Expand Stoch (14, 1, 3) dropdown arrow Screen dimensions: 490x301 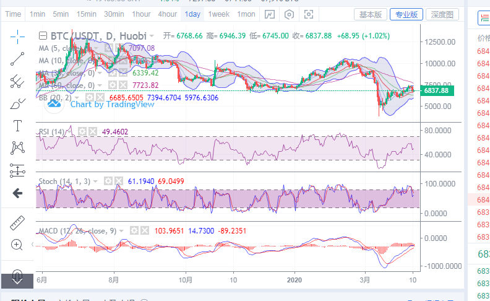click(95, 181)
